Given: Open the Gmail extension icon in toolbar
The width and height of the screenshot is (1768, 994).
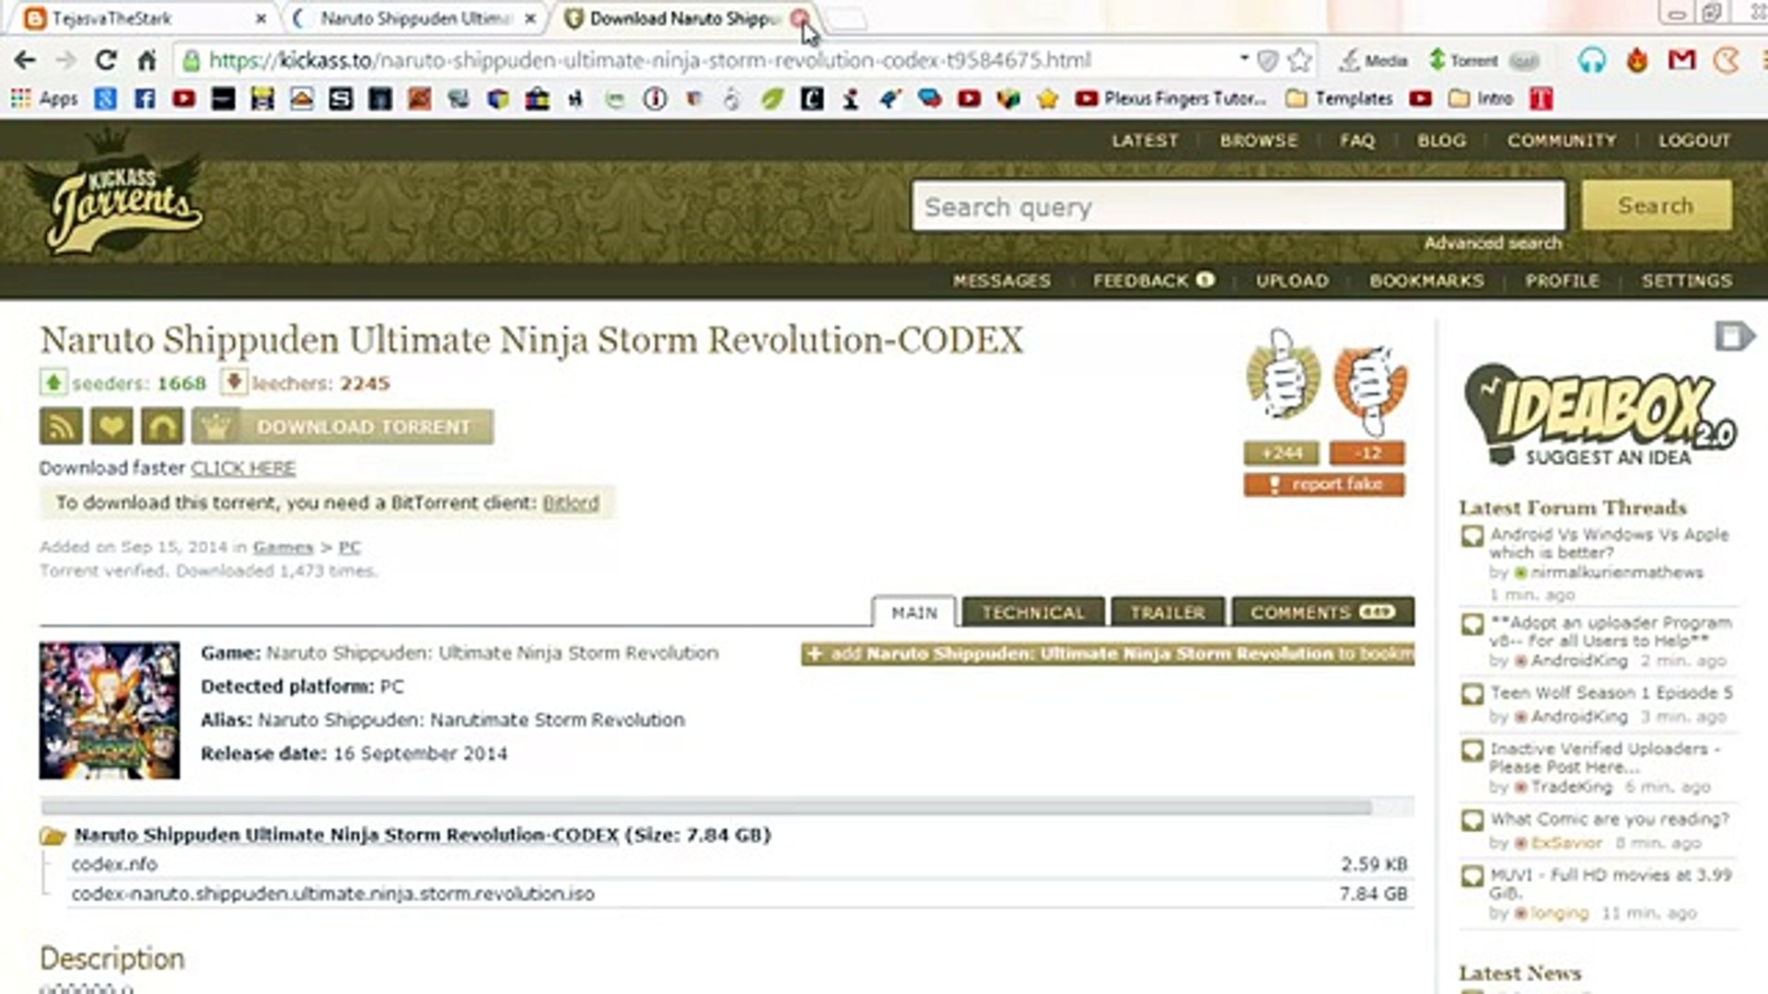Looking at the screenshot, I should (x=1681, y=61).
